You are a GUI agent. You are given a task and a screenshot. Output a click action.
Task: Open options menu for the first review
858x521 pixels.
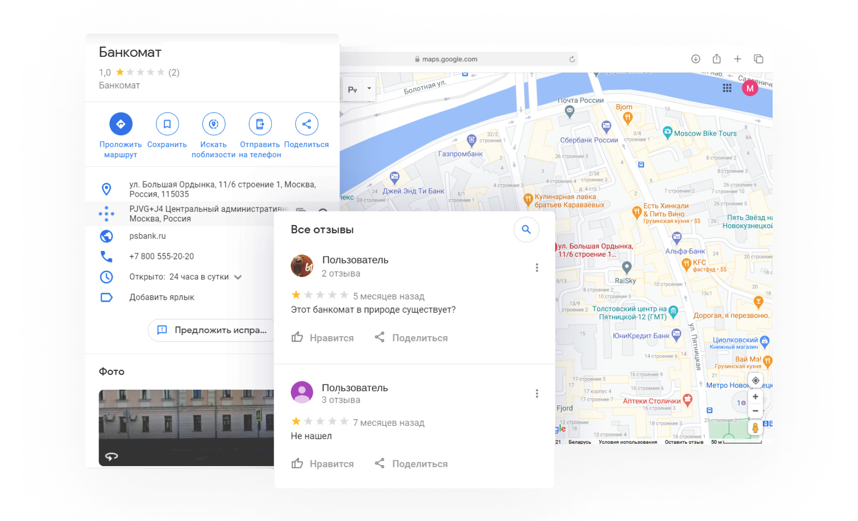pyautogui.click(x=536, y=268)
